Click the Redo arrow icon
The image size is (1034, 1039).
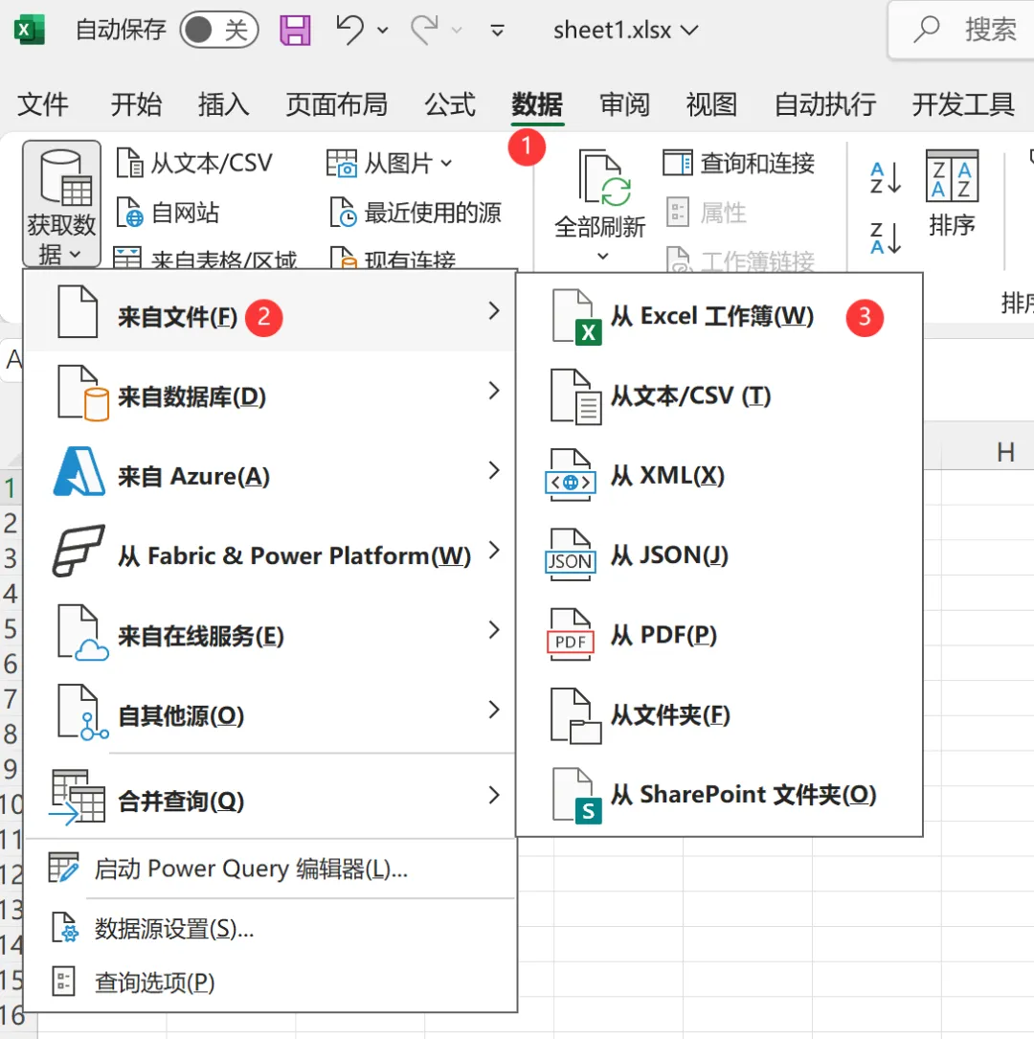pyautogui.click(x=424, y=30)
